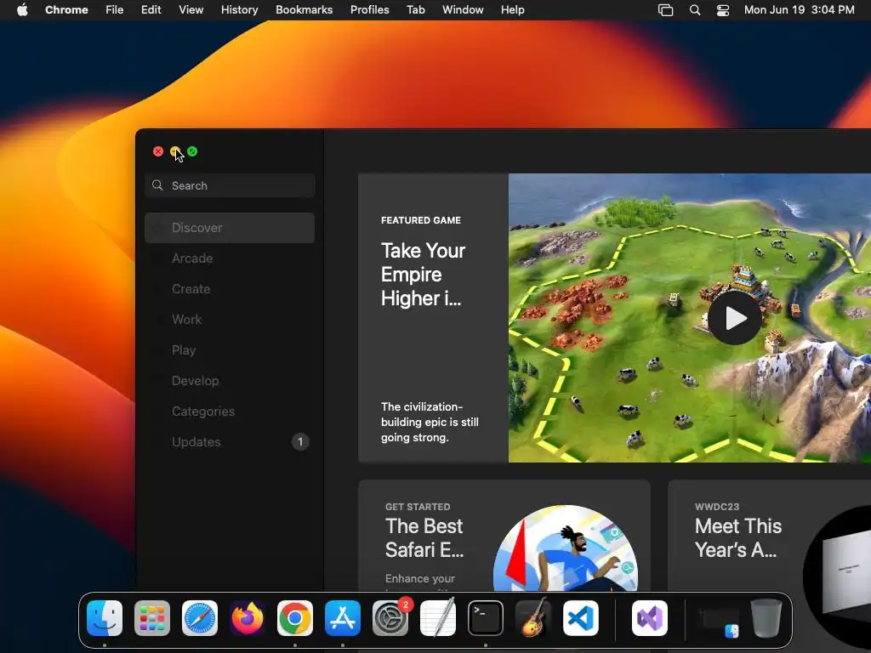This screenshot has height=653, width=871.
Task: Open the Tab menu
Action: click(415, 10)
